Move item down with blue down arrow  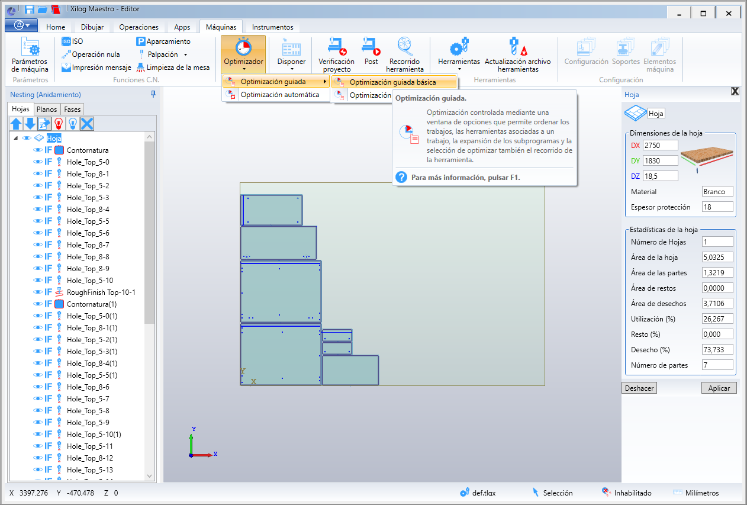(x=30, y=123)
